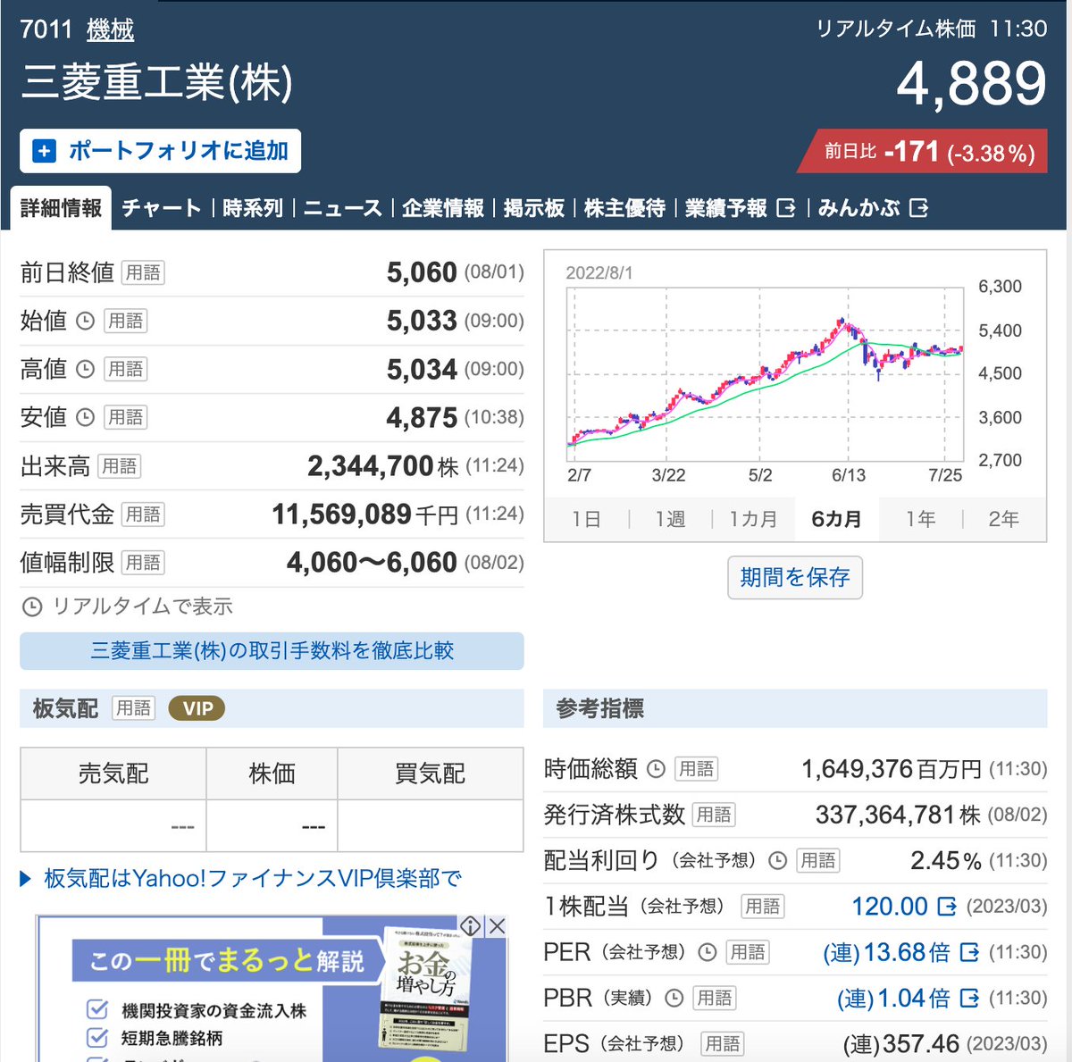1072x1062 pixels.
Task: Open 用語 glossary for 売買代金
Action: (143, 514)
